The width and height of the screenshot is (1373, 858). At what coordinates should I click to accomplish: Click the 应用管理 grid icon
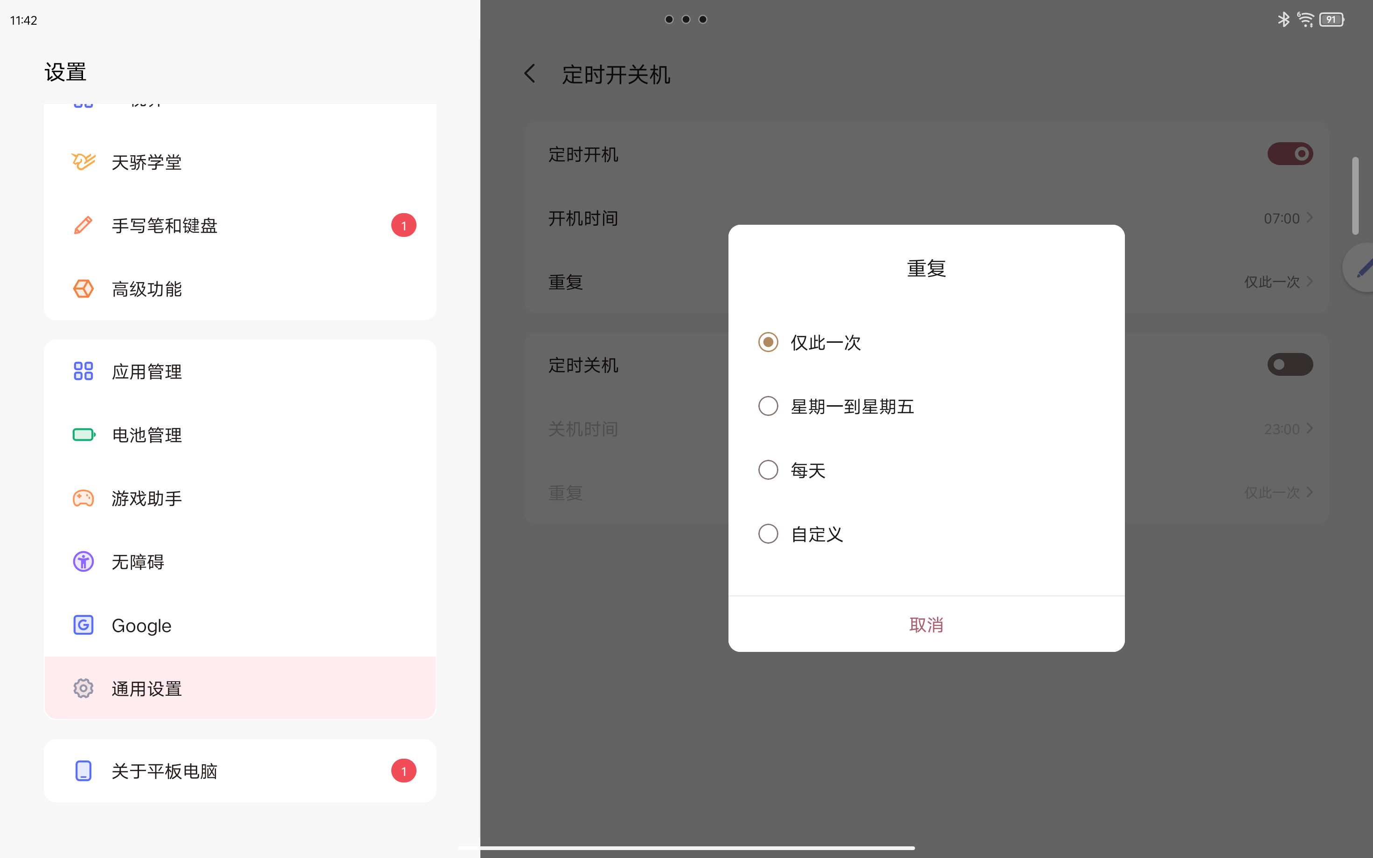click(x=83, y=371)
